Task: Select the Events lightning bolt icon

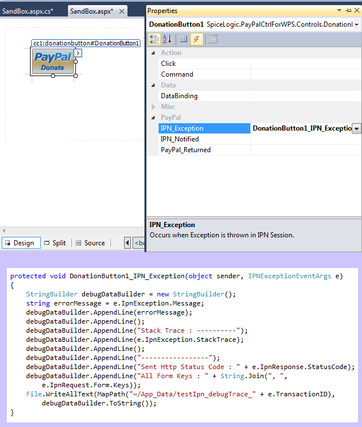Action: [197, 39]
